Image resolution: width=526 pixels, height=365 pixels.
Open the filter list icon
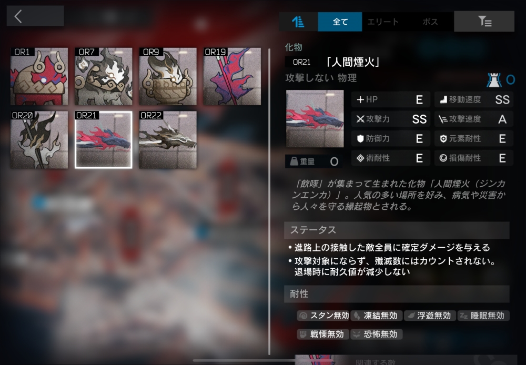484,22
